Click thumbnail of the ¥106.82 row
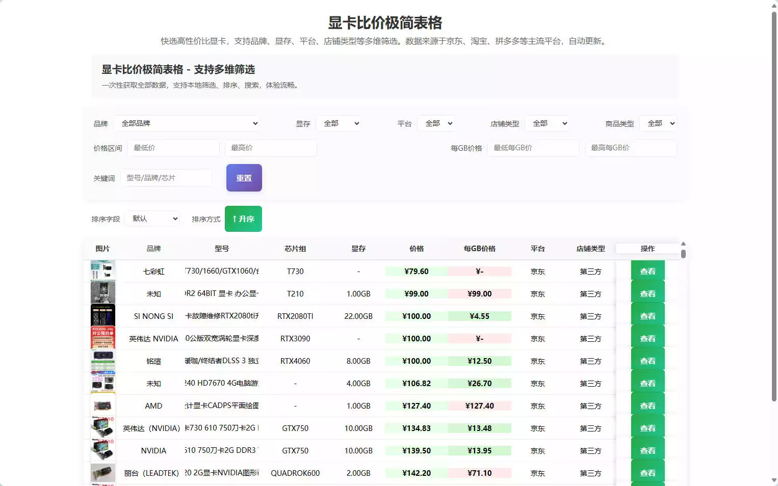The image size is (778, 486). click(103, 383)
